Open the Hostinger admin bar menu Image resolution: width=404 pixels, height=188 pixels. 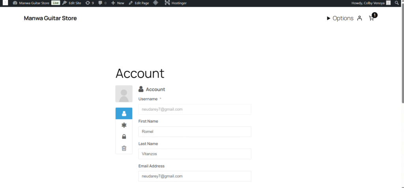coord(176,3)
